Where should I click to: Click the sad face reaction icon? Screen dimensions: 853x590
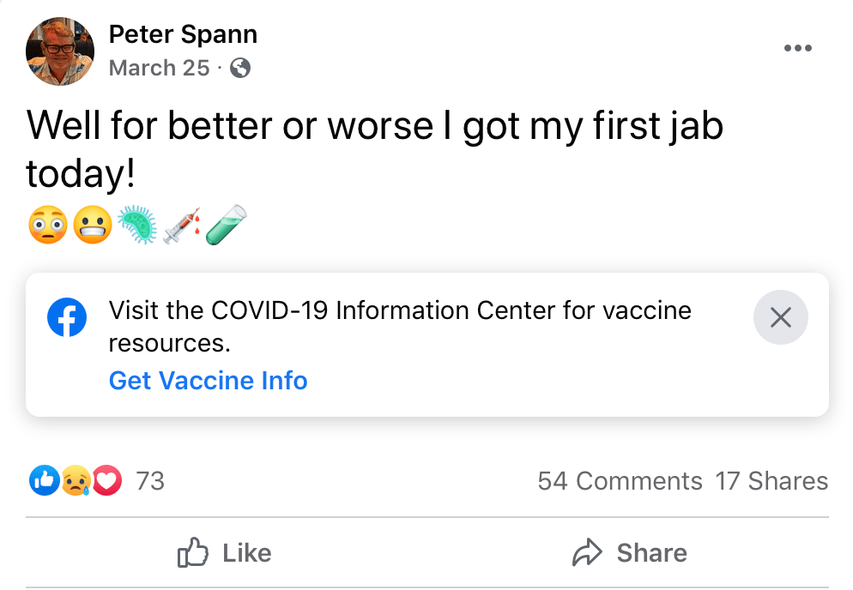click(75, 481)
